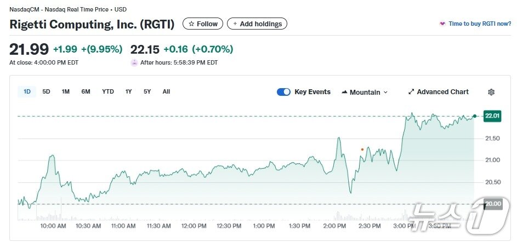The height and width of the screenshot is (242, 517).
Task: Open chart settings gear icon
Action: 491,92
